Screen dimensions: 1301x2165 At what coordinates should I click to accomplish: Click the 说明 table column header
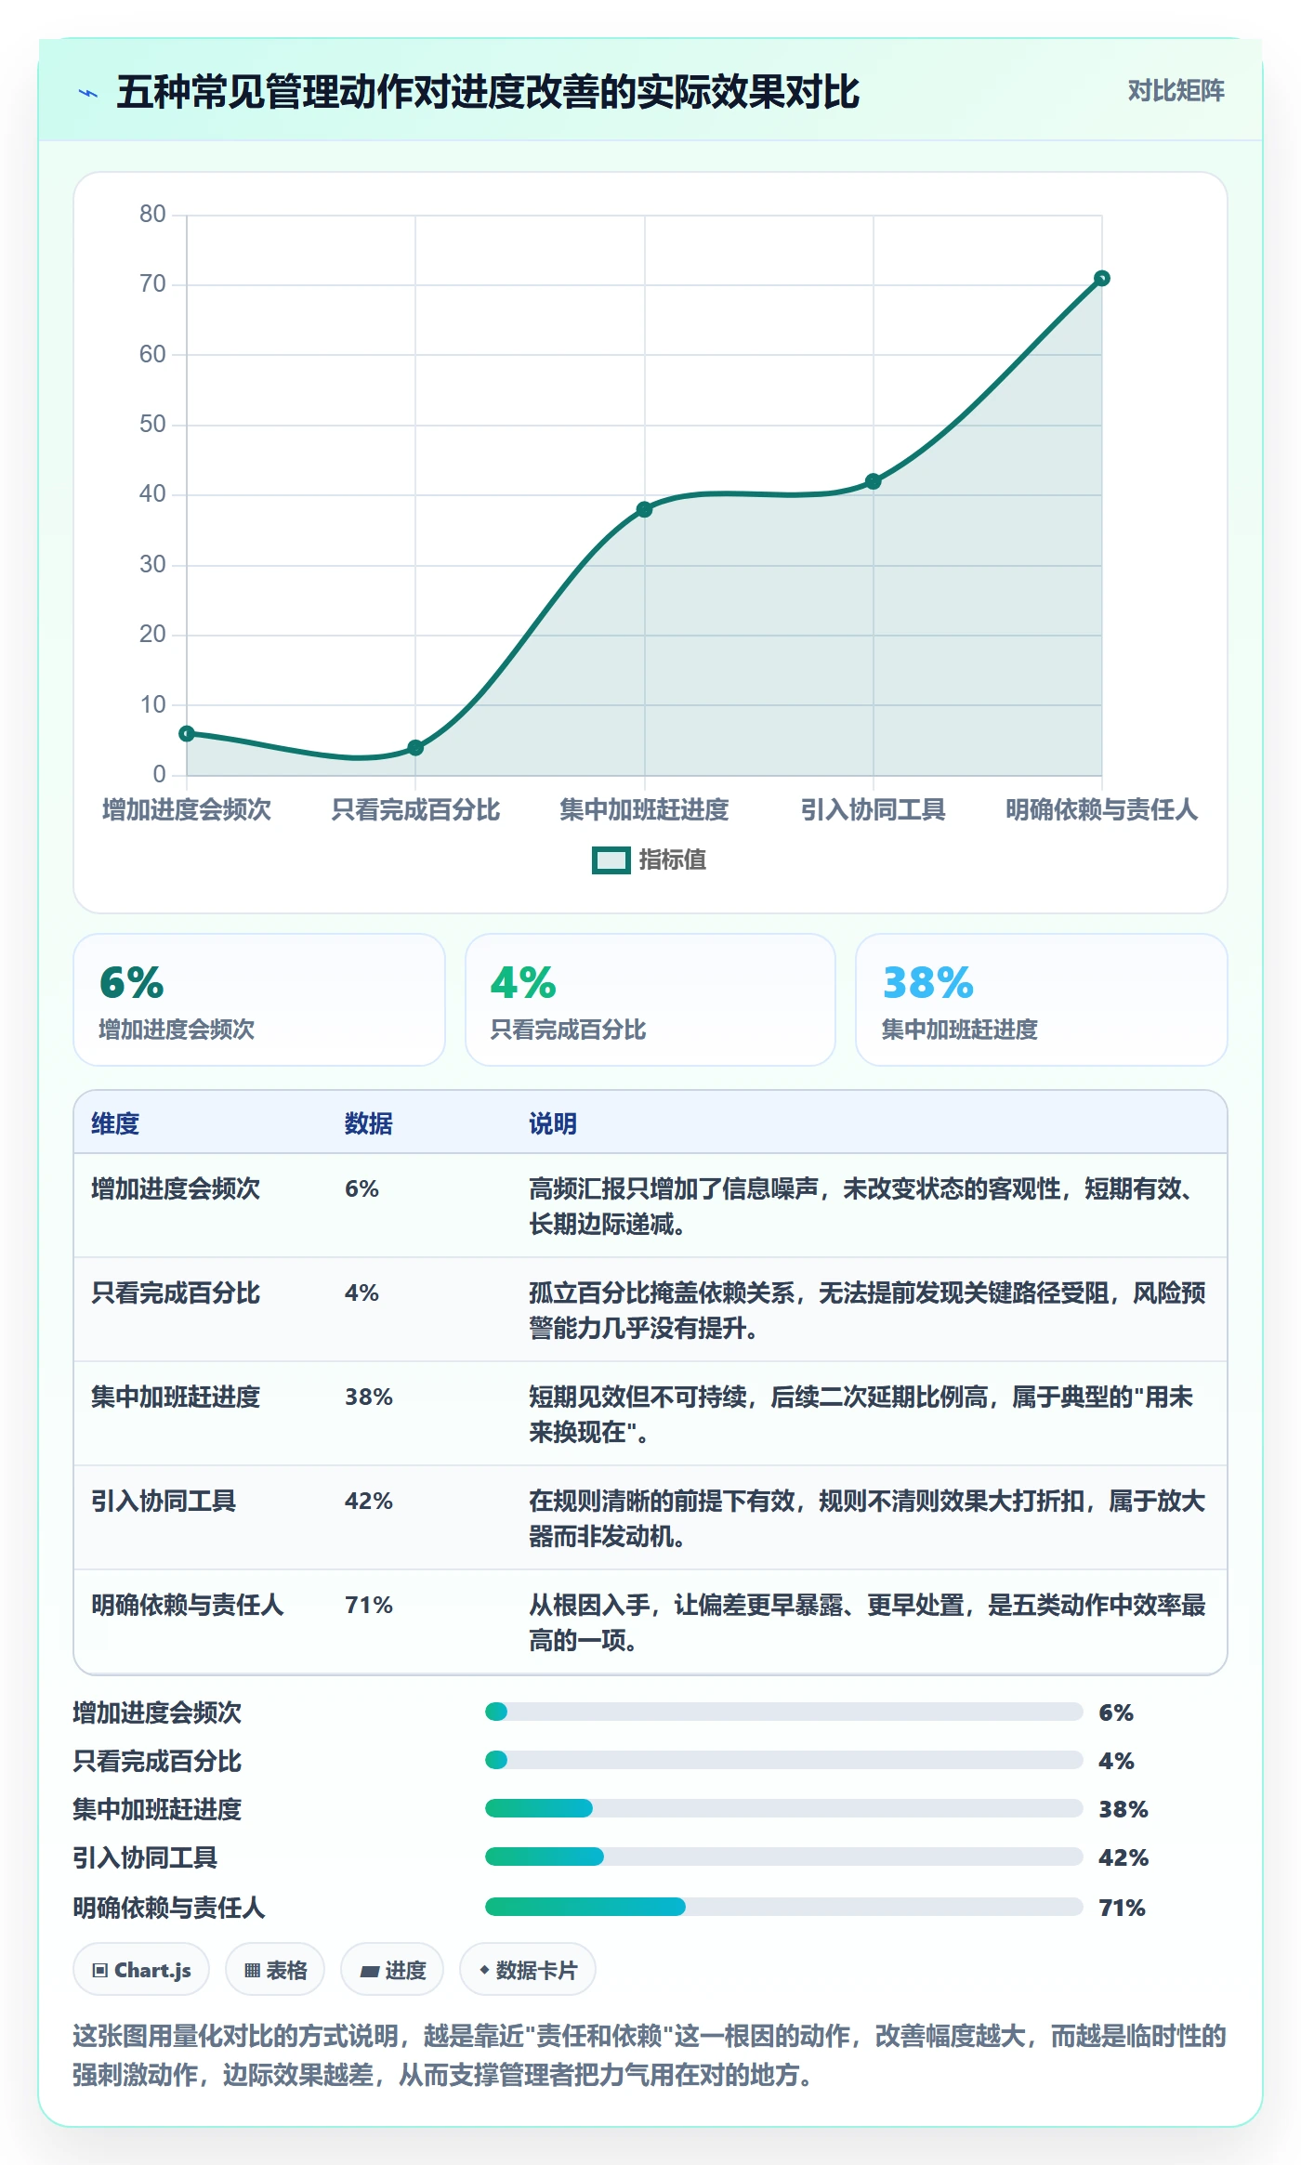[553, 1123]
